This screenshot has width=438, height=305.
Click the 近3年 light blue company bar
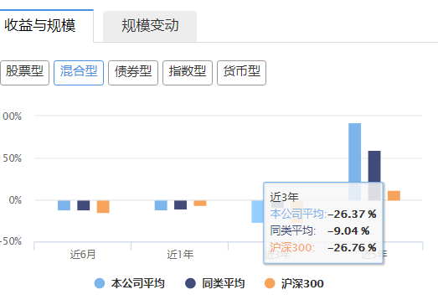click(257, 212)
